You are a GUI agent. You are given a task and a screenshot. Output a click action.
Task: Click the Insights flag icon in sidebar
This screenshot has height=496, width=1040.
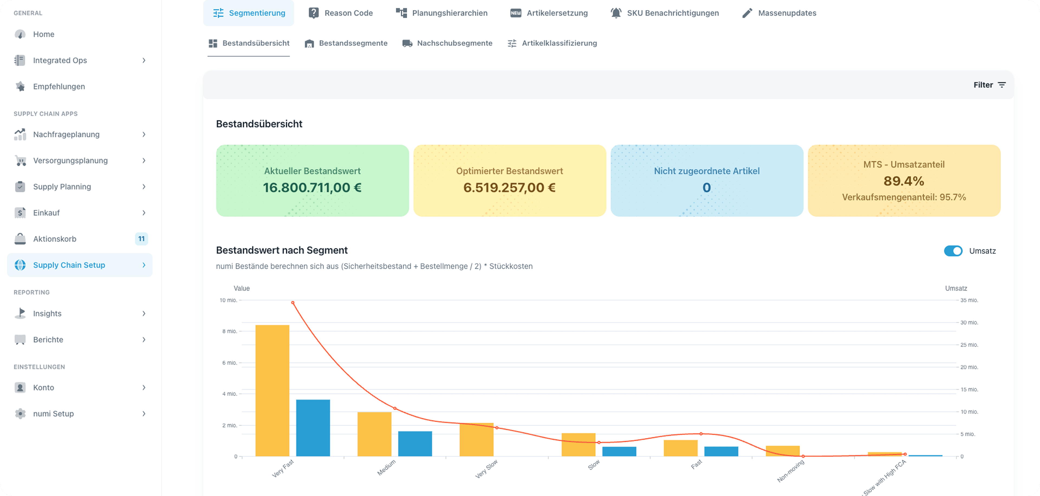[20, 313]
